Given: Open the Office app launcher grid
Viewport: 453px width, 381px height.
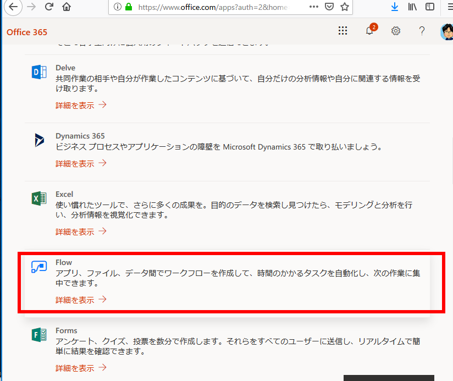Looking at the screenshot, I should click(x=342, y=31).
